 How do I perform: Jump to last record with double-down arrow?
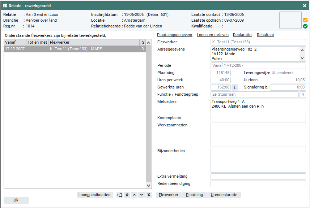pos(148,195)
